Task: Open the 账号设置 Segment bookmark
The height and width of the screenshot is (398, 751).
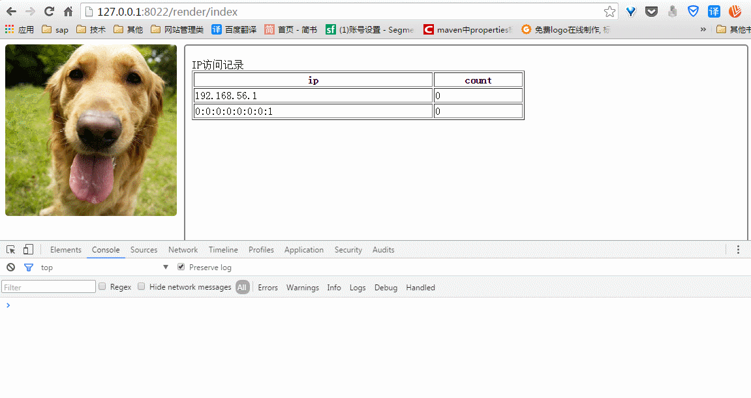Action: pos(370,30)
